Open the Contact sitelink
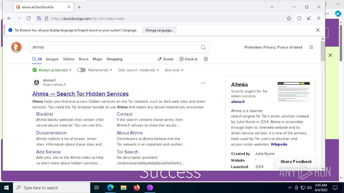 click(x=124, y=114)
